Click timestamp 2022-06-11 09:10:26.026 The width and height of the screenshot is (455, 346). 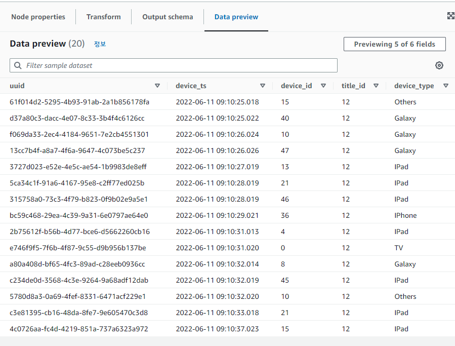[x=217, y=151]
